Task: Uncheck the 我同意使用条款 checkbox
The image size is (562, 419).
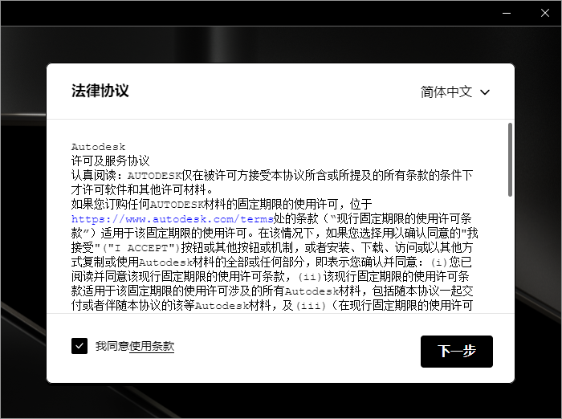Action: click(x=79, y=346)
